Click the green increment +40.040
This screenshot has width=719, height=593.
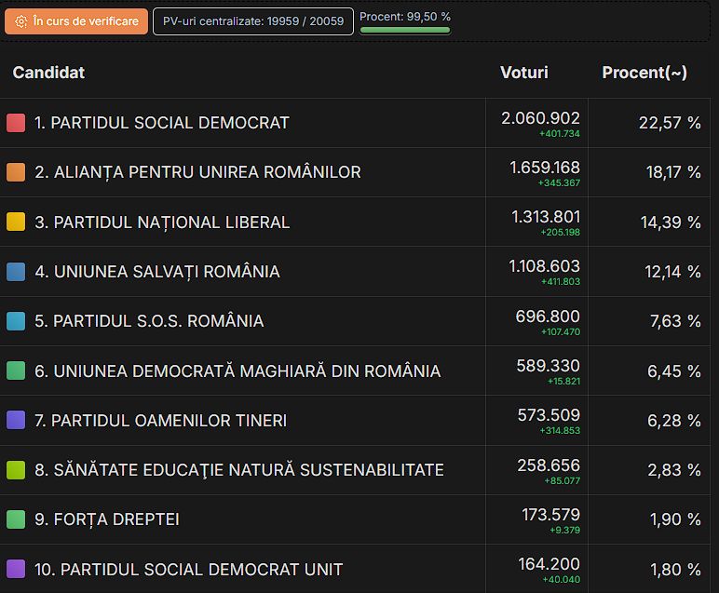(562, 580)
